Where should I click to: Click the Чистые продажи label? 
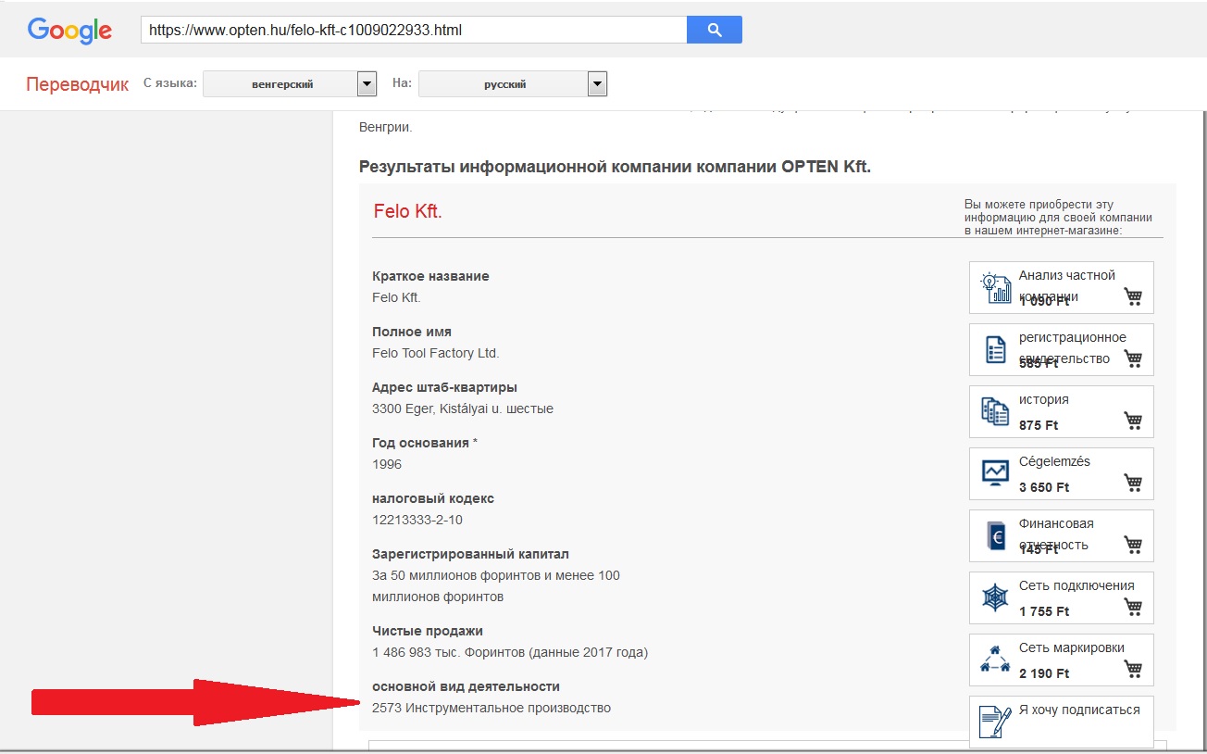pyautogui.click(x=428, y=631)
